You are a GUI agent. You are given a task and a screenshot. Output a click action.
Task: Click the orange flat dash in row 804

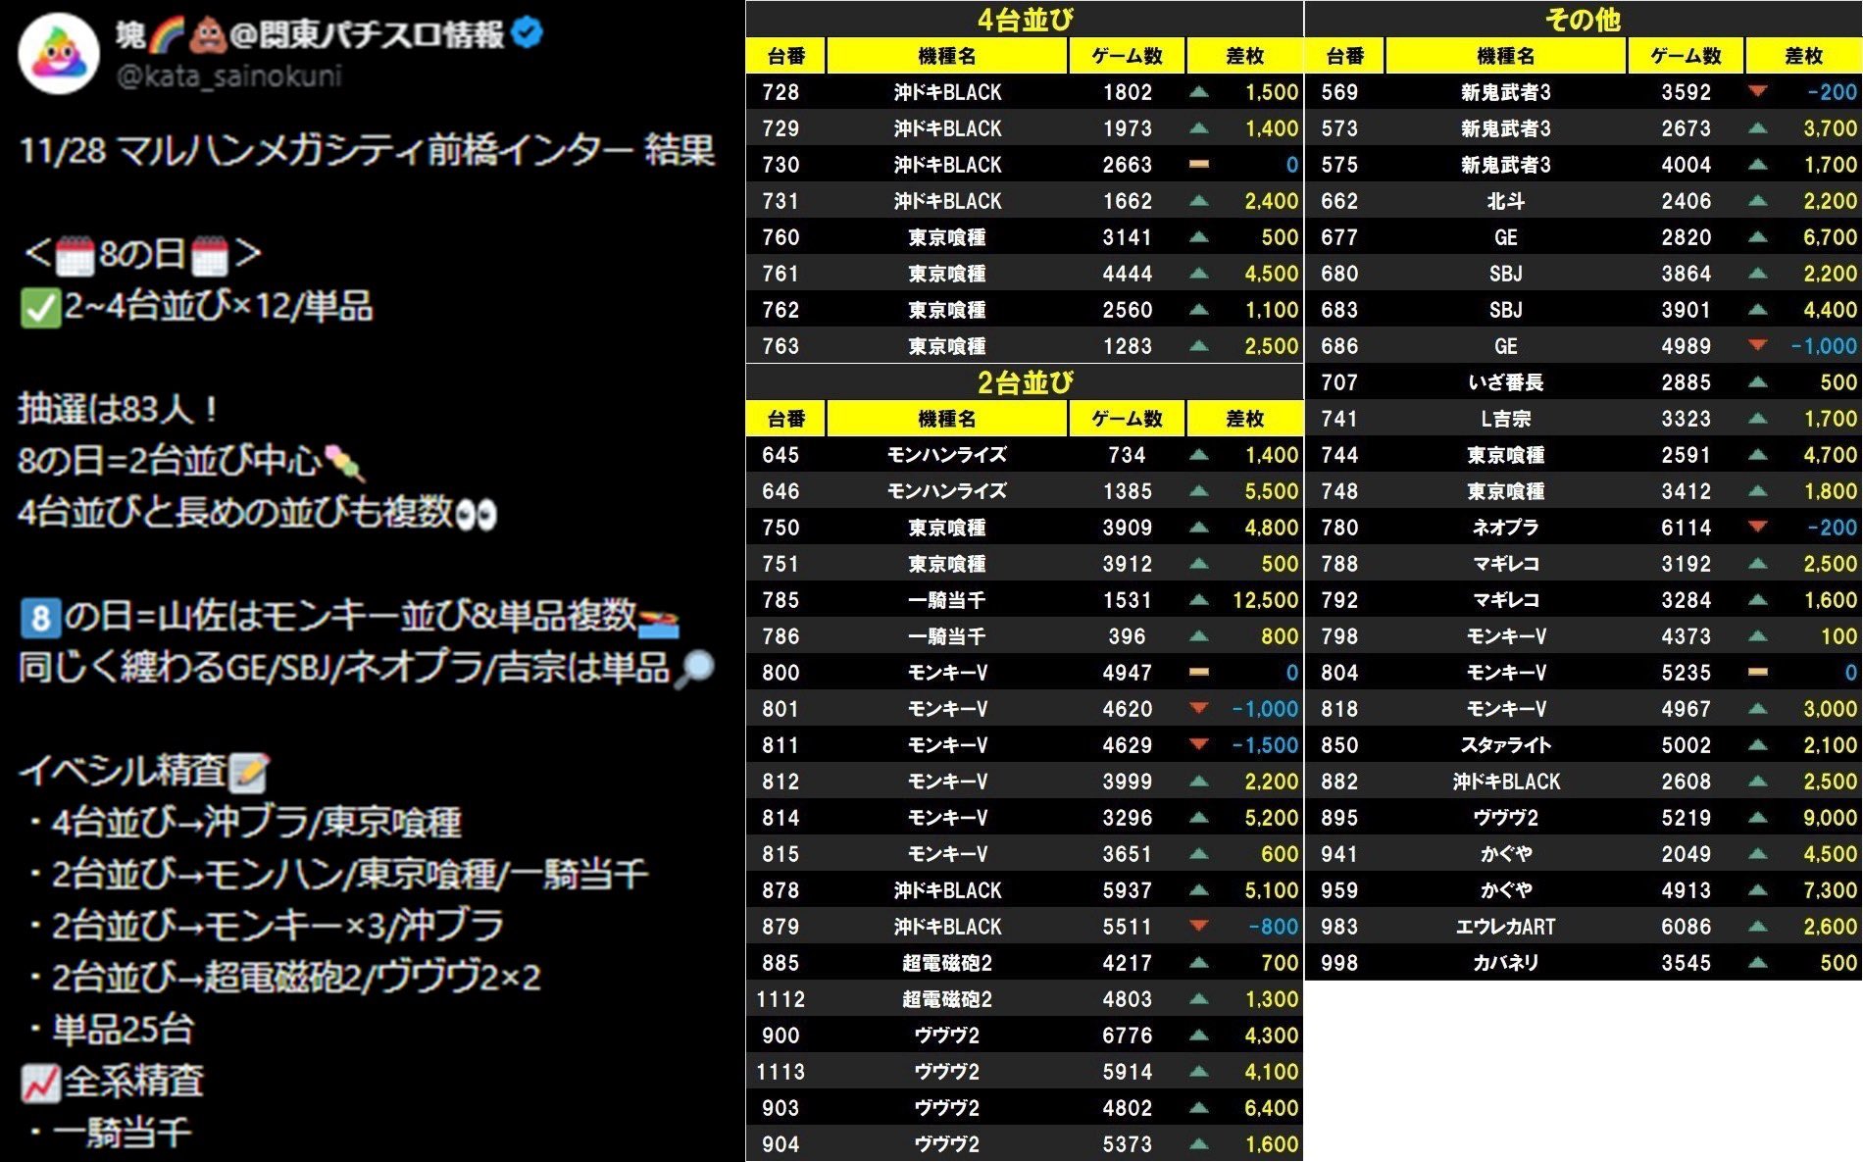[1758, 673]
